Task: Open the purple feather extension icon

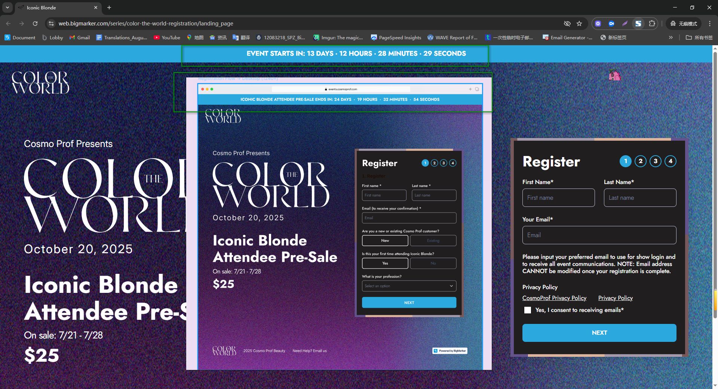Action: [x=625, y=24]
